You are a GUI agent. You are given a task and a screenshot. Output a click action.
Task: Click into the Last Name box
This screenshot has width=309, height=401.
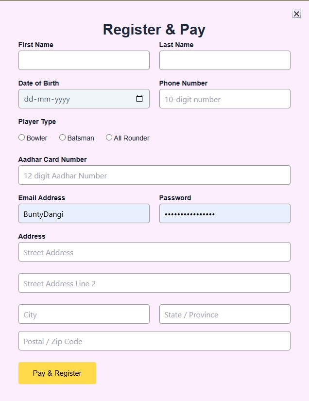tap(225, 60)
